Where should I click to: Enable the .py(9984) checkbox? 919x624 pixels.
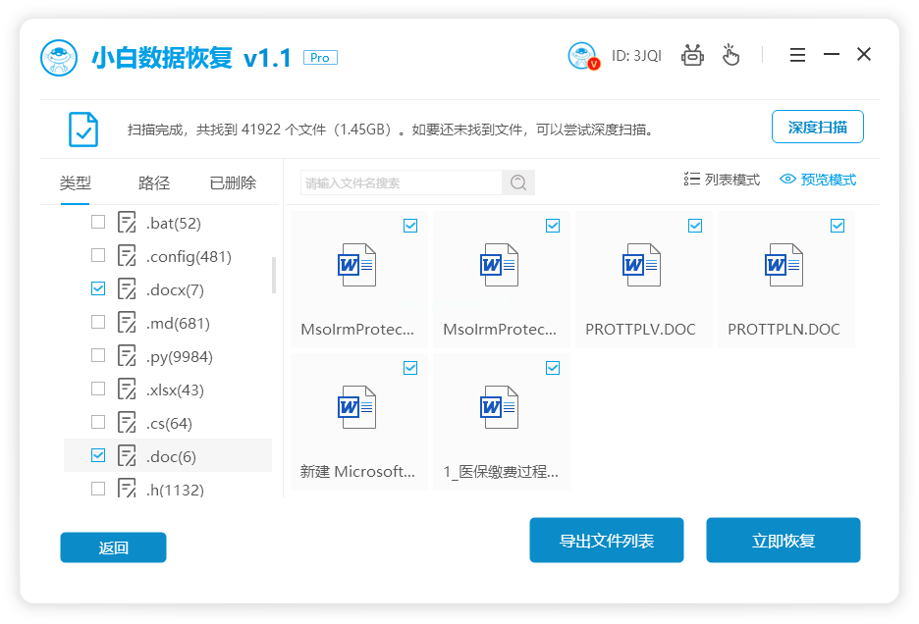(x=98, y=355)
